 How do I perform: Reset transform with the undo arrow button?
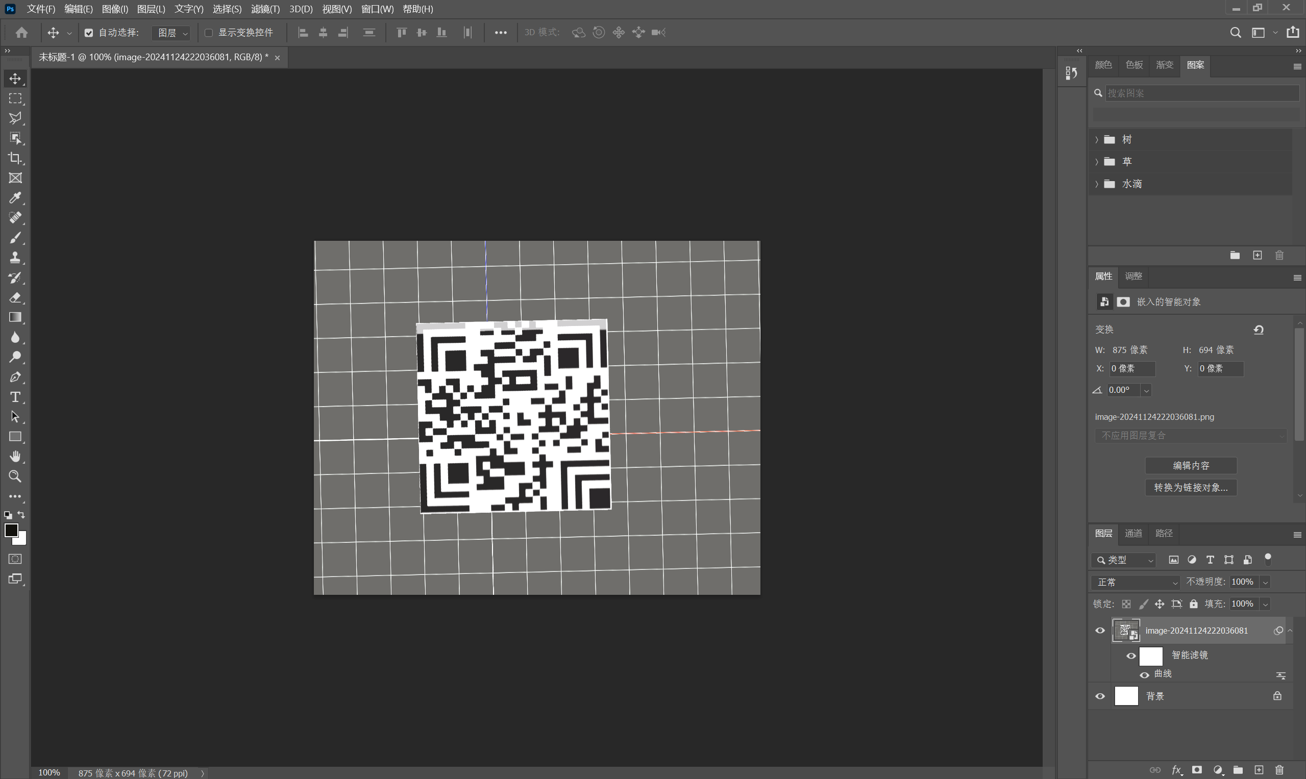pos(1259,330)
